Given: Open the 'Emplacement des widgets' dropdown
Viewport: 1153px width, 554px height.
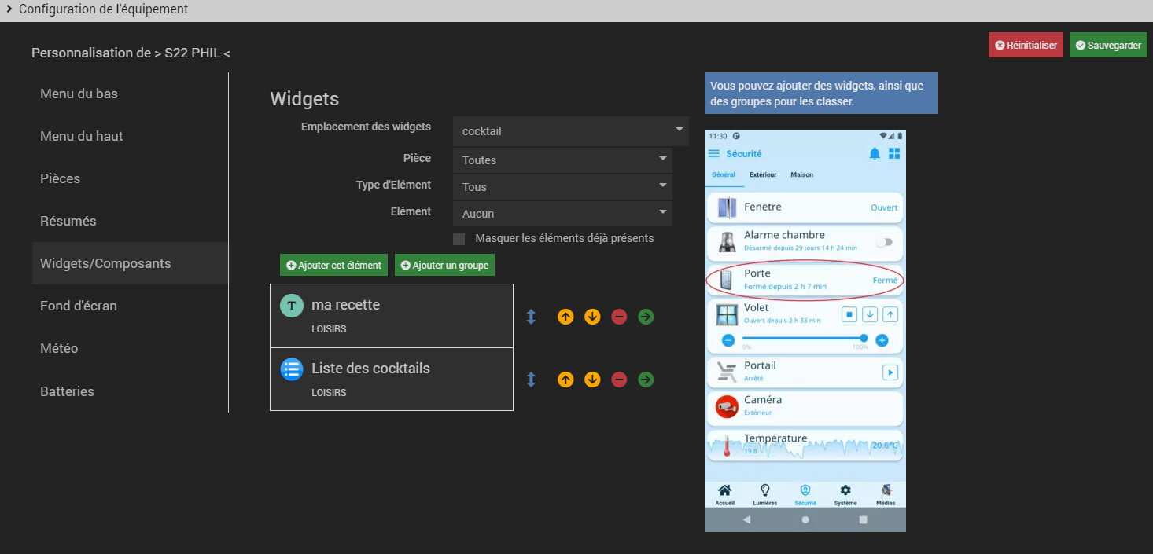Looking at the screenshot, I should click(570, 131).
